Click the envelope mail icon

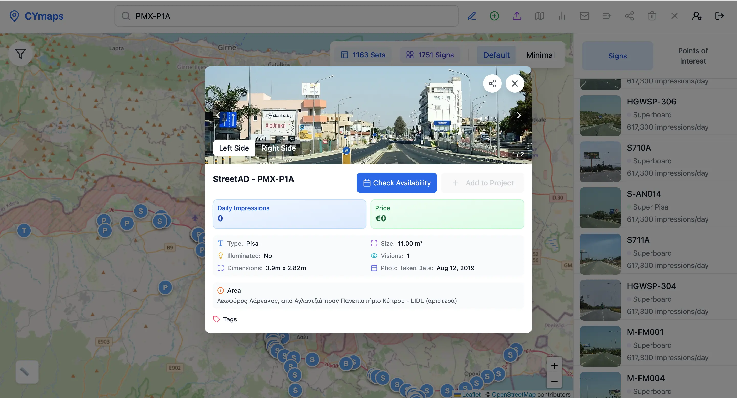pos(584,16)
